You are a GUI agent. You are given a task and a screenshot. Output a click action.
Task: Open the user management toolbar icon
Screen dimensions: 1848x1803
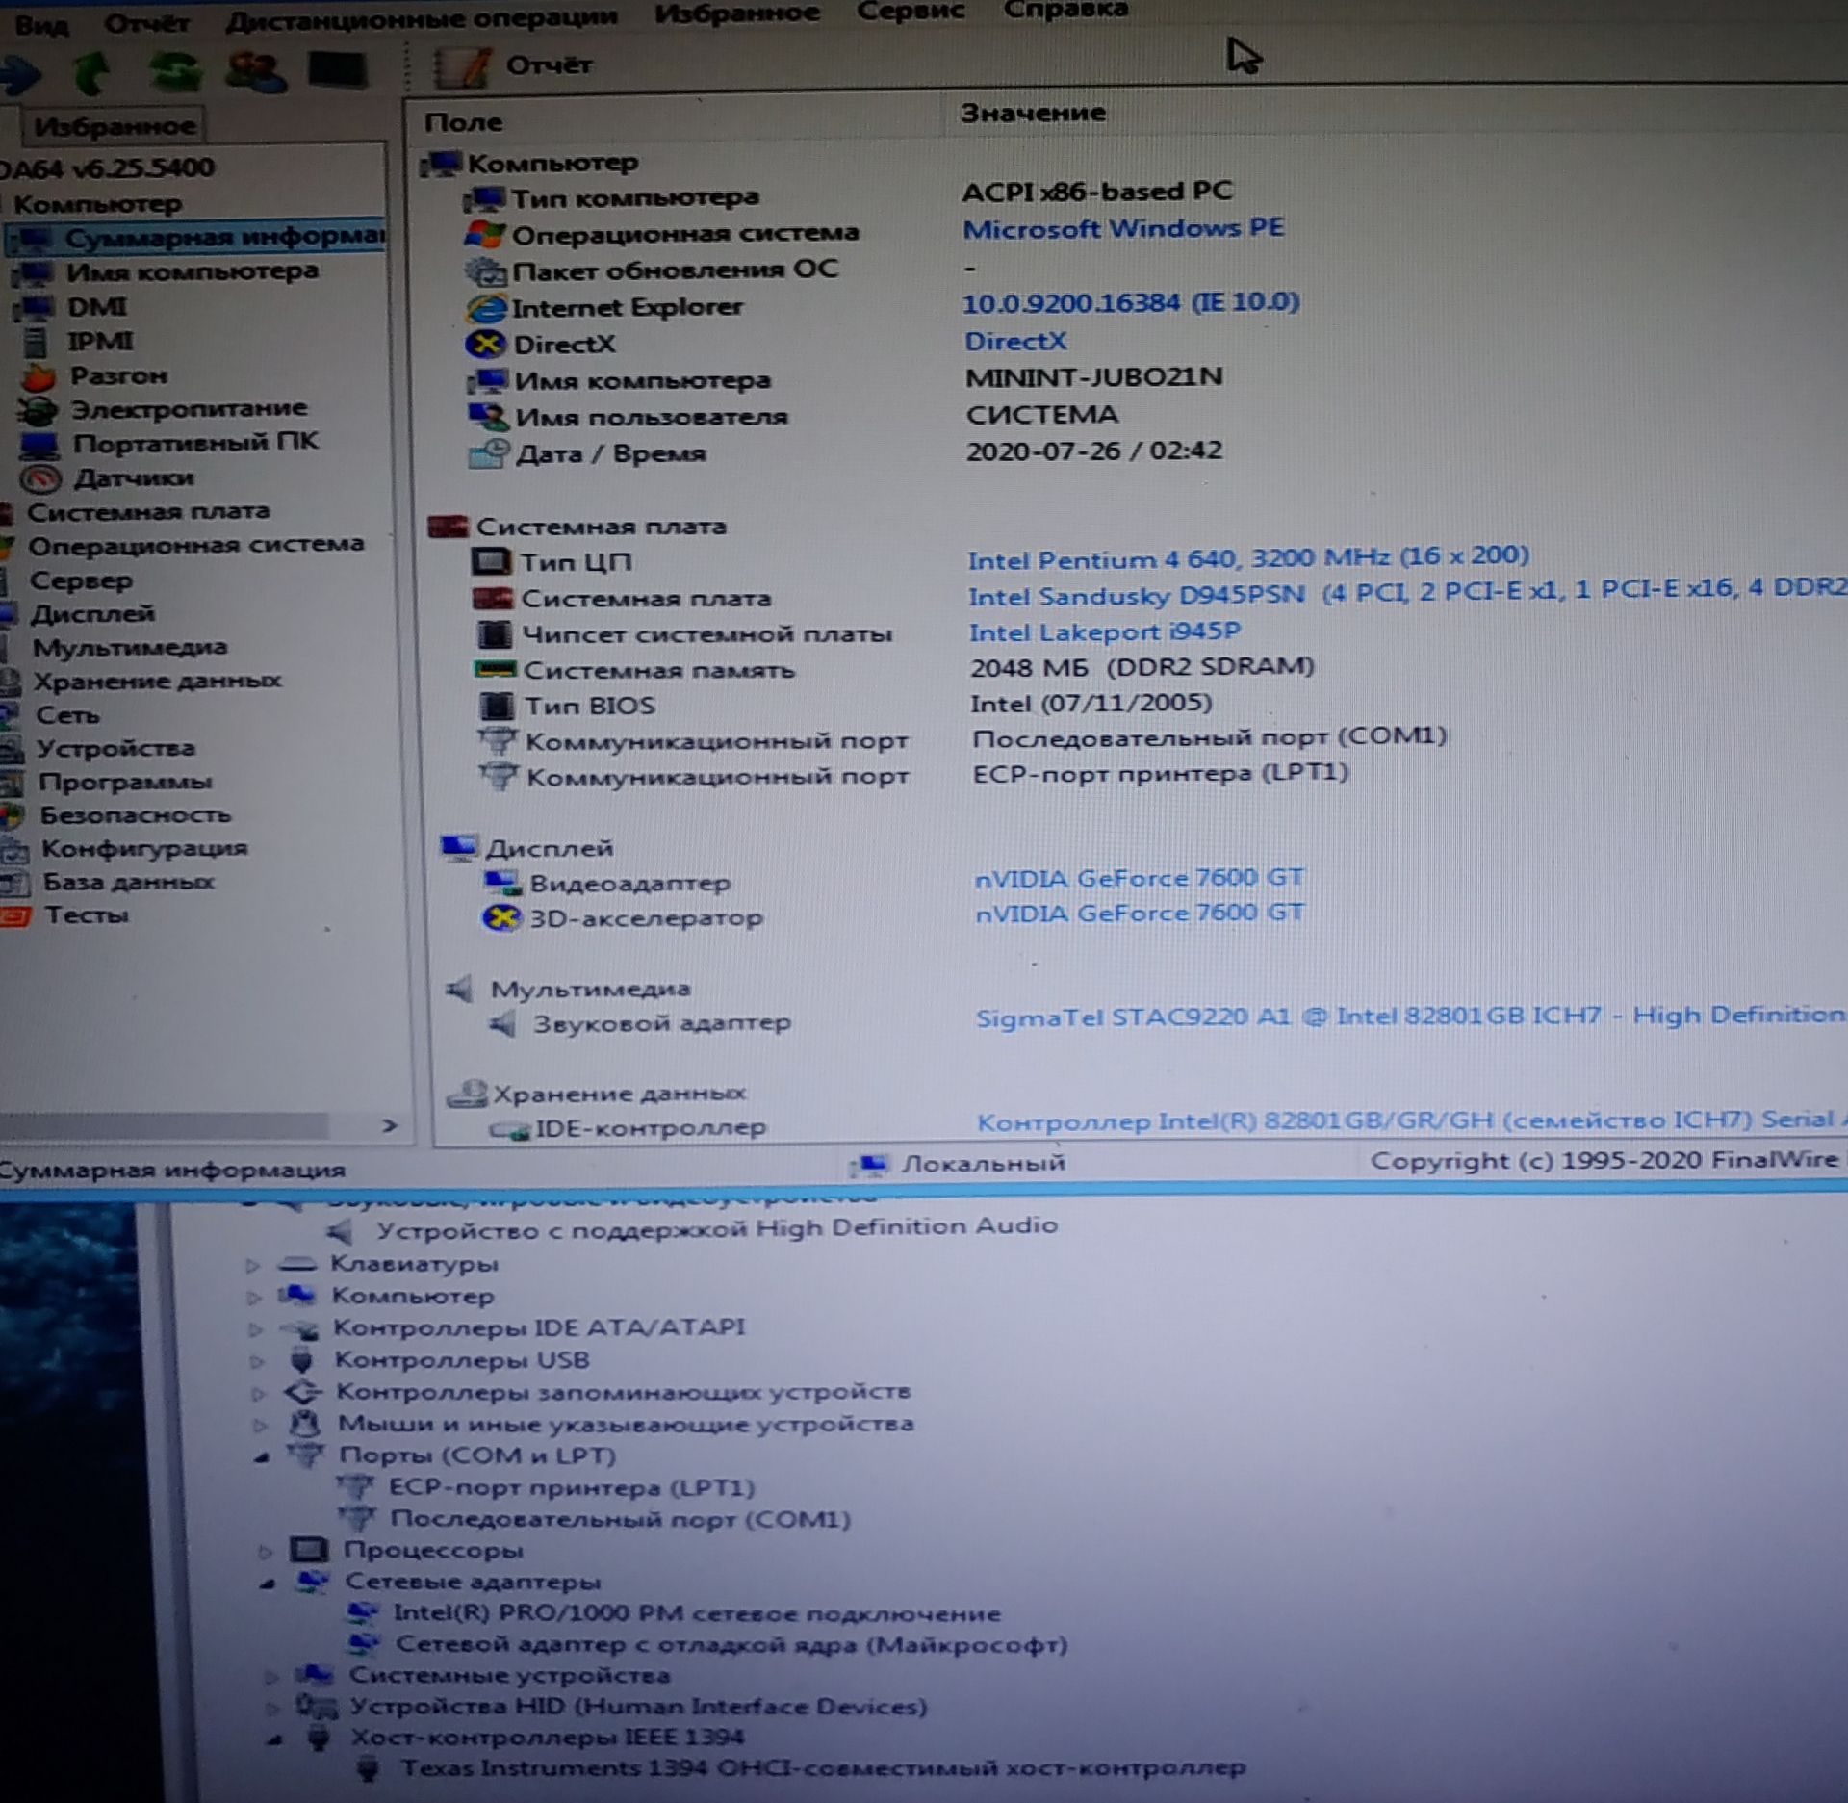(x=254, y=71)
